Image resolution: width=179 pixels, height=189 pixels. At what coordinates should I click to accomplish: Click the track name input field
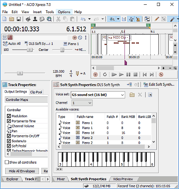coord(41,38)
